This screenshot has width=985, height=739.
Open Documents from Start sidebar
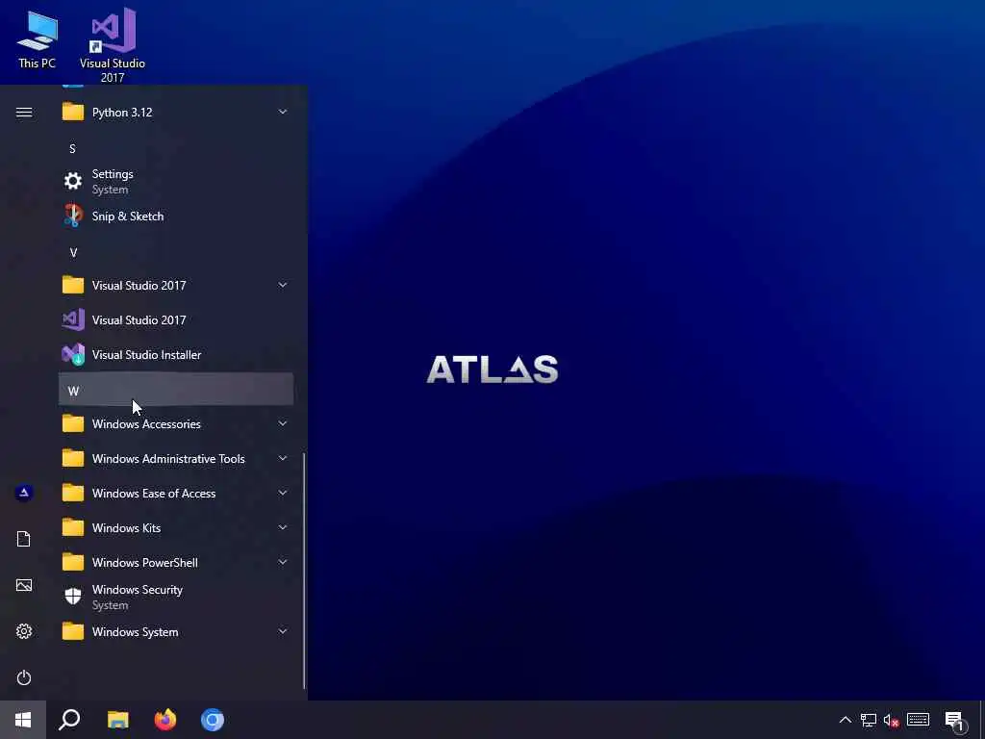(24, 539)
